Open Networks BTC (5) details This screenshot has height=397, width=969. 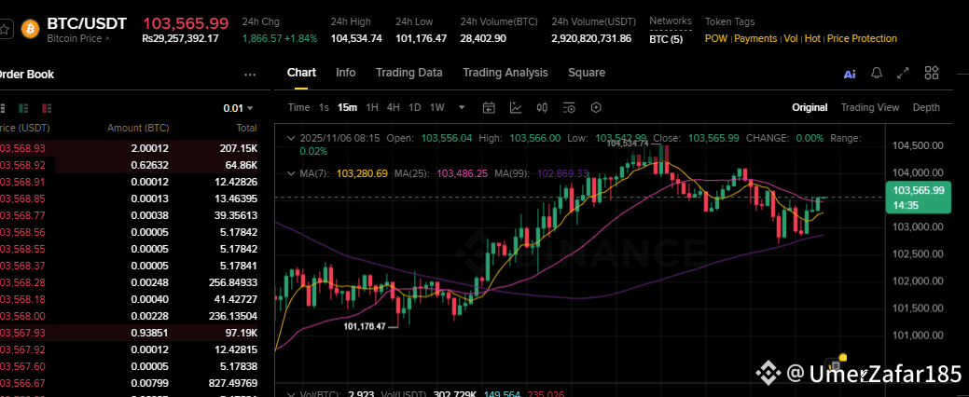pyautogui.click(x=666, y=39)
